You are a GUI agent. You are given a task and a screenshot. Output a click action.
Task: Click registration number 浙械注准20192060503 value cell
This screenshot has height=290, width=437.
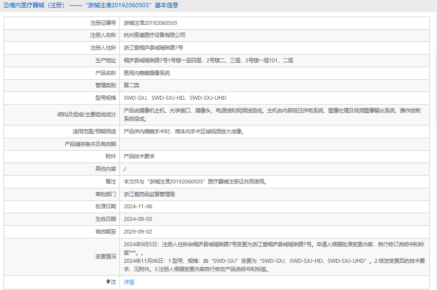click(x=150, y=23)
